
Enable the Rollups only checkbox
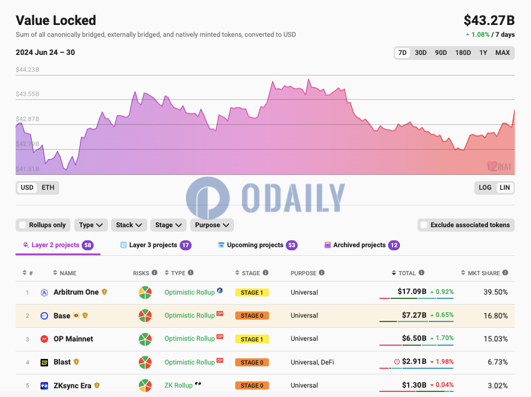[x=22, y=225]
